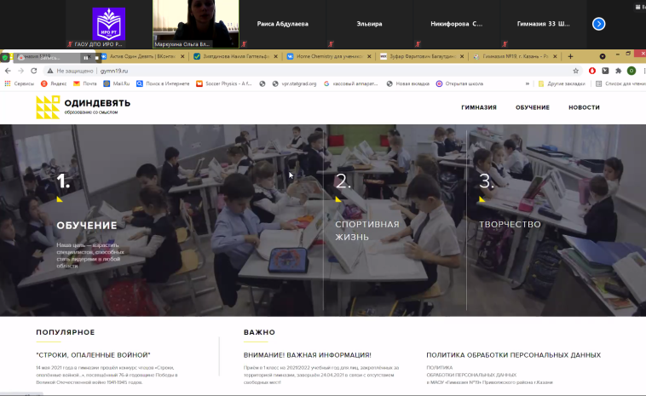Image resolution: width=646 pixels, height=396 pixels.
Task: Close the 'Зуфар Фаритович' tab
Action: pos(462,56)
